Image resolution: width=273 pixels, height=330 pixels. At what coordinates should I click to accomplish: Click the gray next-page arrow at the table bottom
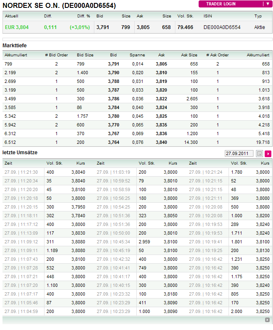point(267,320)
